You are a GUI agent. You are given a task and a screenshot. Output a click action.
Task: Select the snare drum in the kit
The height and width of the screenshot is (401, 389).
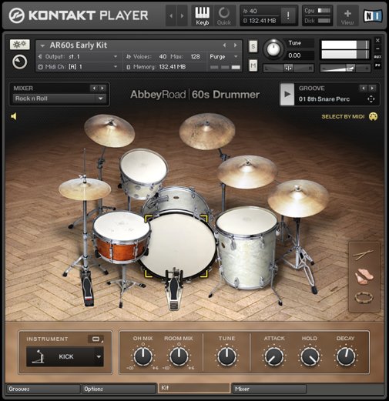(122, 236)
